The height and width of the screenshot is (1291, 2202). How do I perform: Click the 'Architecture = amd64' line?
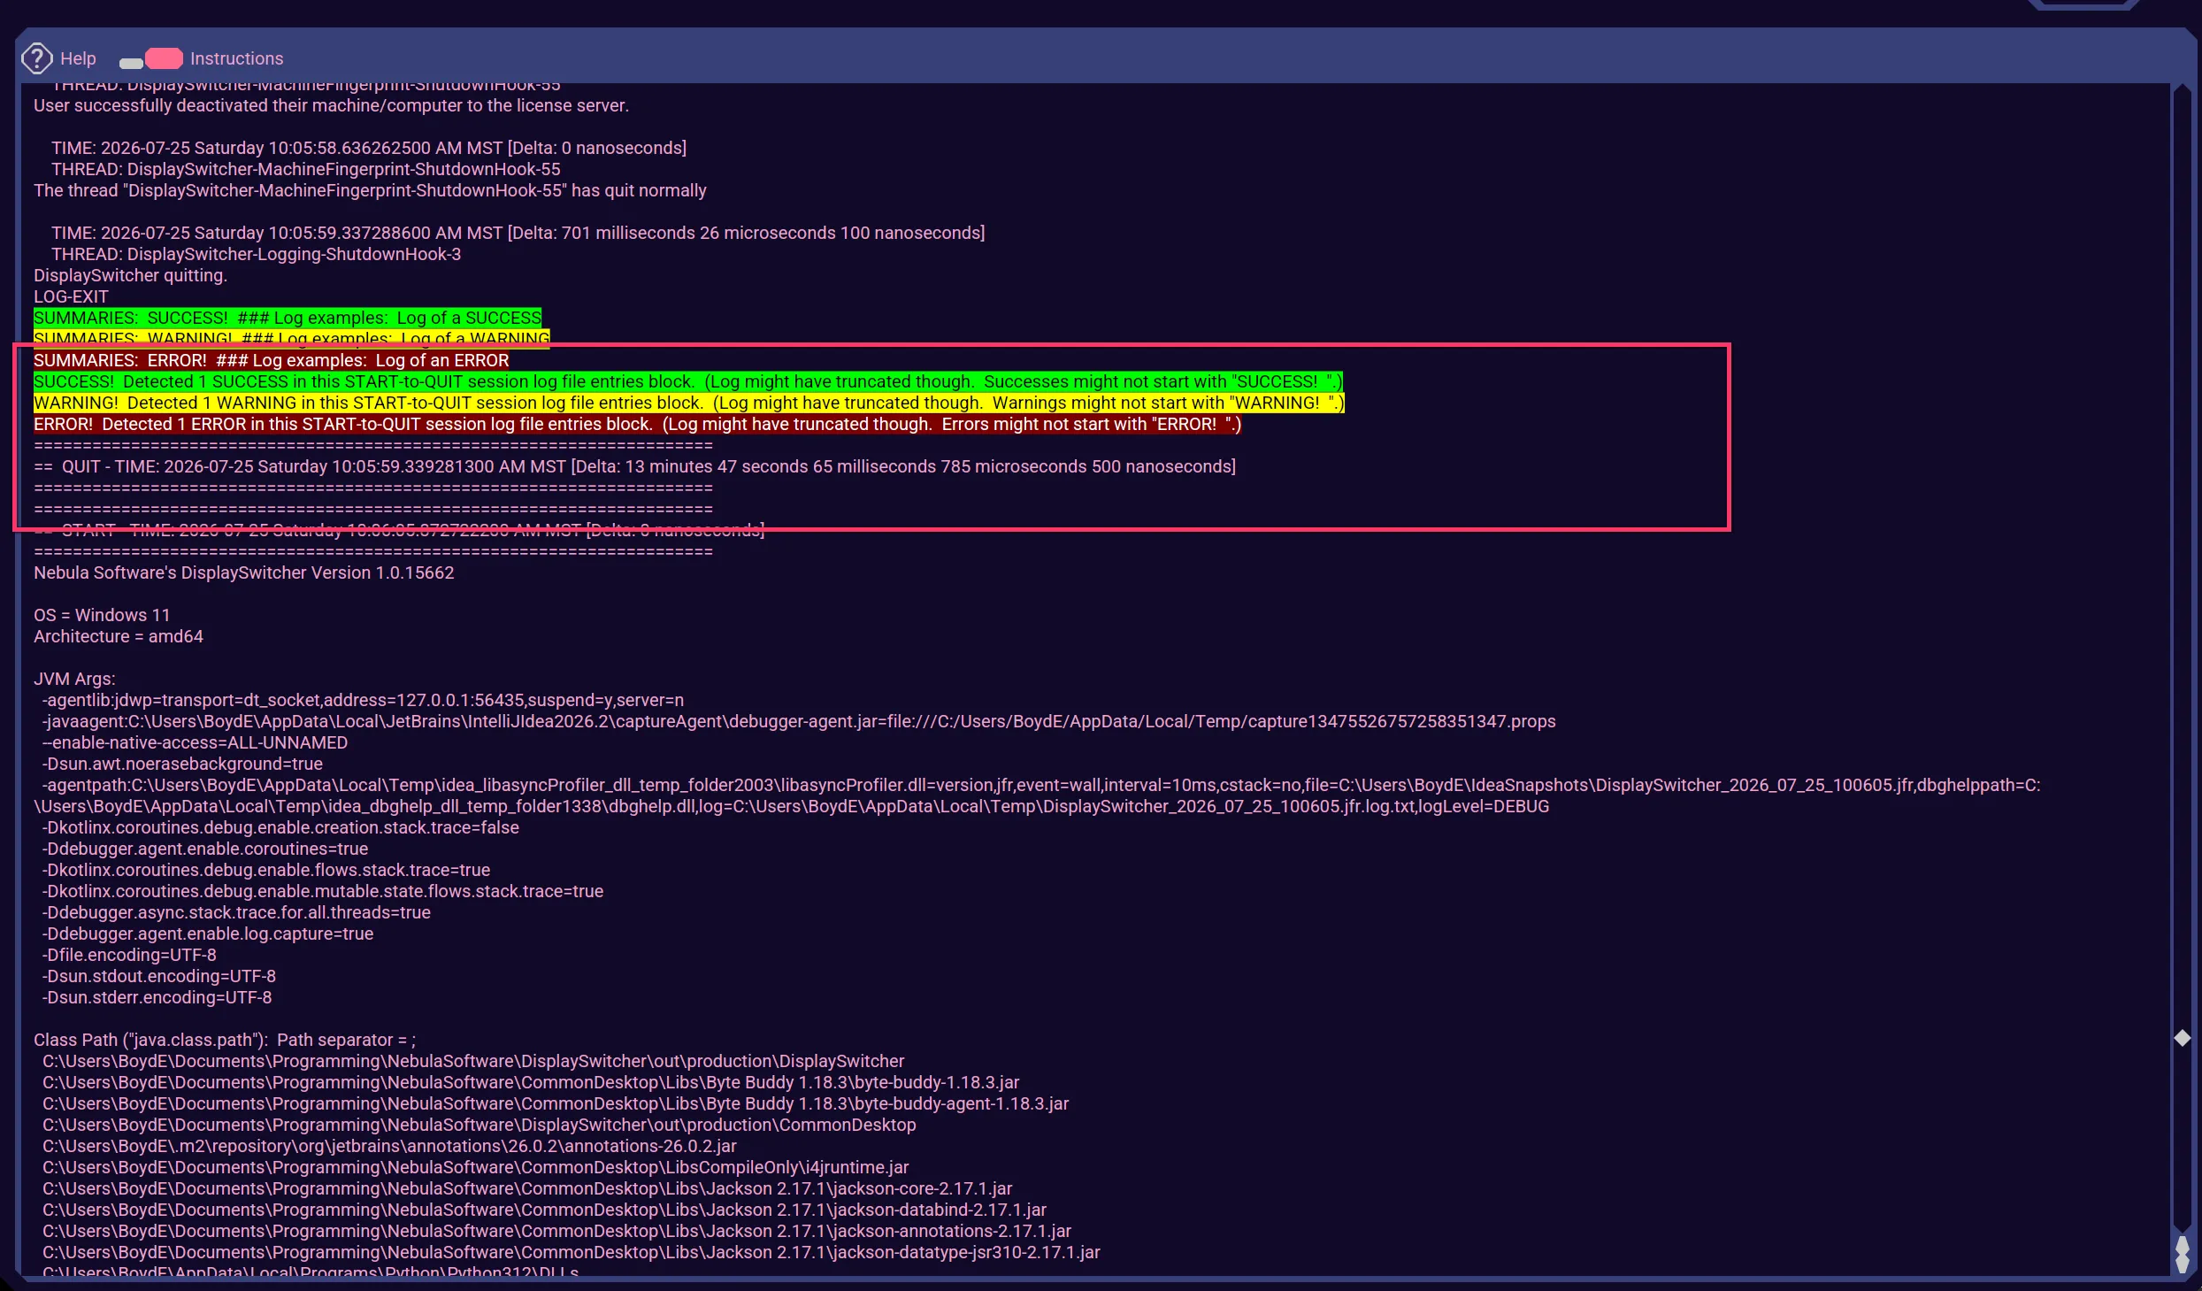pyautogui.click(x=118, y=636)
